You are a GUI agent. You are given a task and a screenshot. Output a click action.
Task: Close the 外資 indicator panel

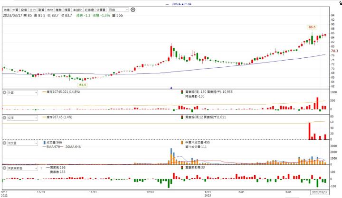coord(4,93)
